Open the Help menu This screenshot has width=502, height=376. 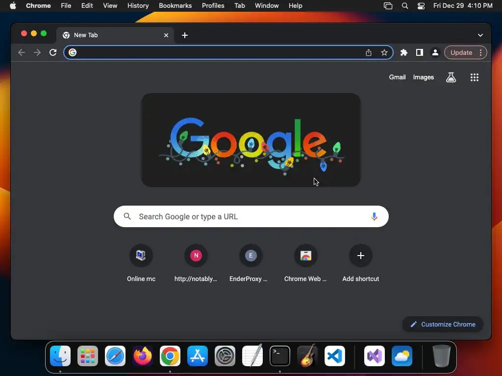[x=295, y=5]
